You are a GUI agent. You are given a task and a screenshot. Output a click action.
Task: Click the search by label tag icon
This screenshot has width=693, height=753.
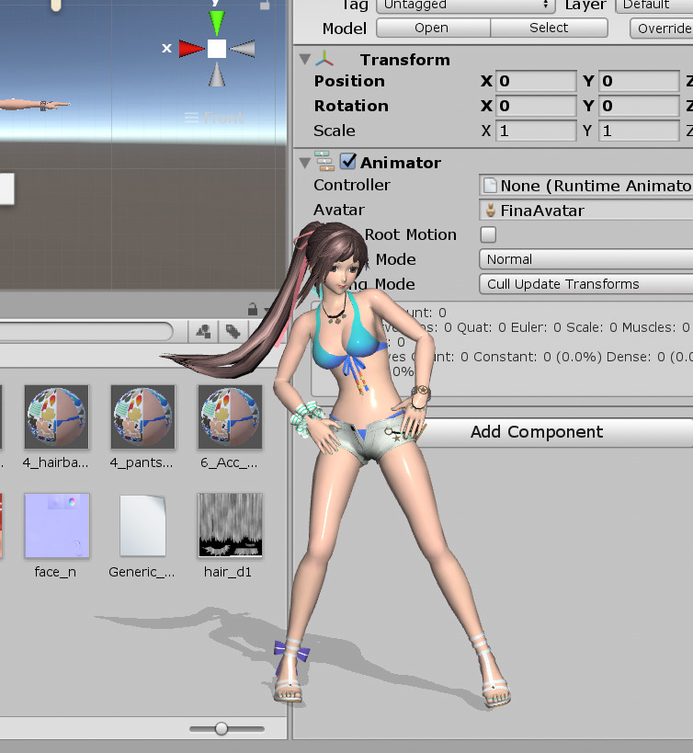233,331
